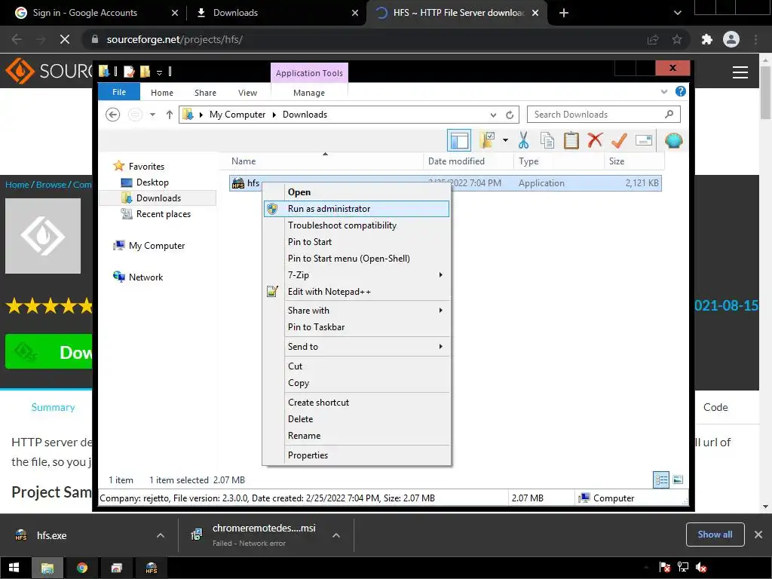Open HFS icon on the taskbar
Image resolution: width=772 pixels, height=579 pixels.
coord(151,568)
